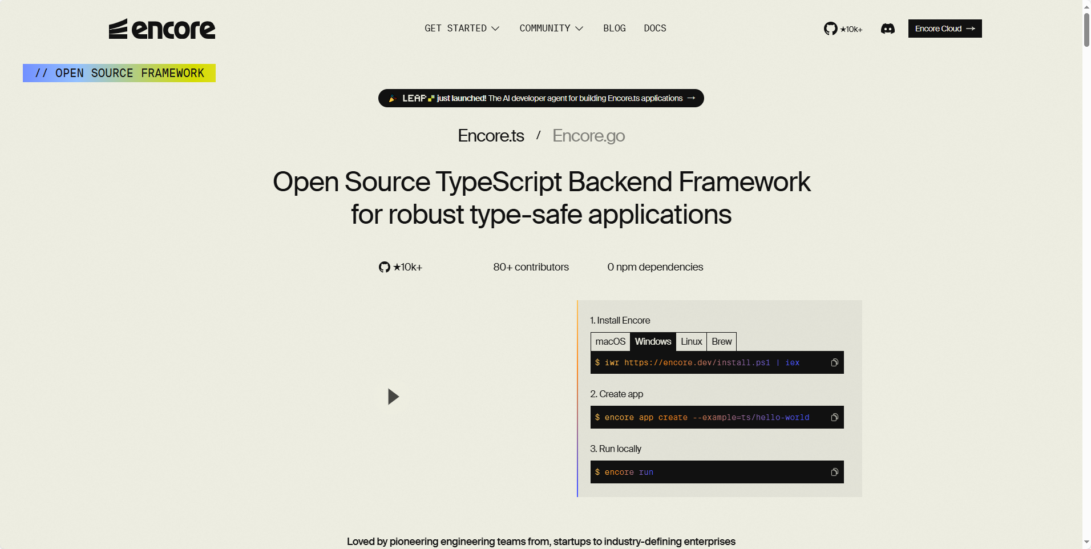Select the macOS install tab
Image resolution: width=1091 pixels, height=549 pixels.
[x=610, y=342]
